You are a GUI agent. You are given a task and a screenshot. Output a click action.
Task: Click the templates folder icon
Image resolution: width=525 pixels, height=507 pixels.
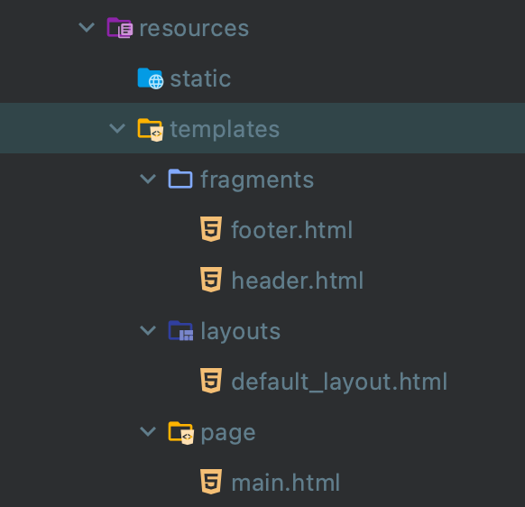(x=151, y=130)
